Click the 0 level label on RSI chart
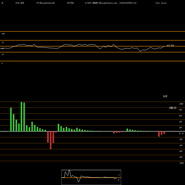 click(x=2, y=63)
